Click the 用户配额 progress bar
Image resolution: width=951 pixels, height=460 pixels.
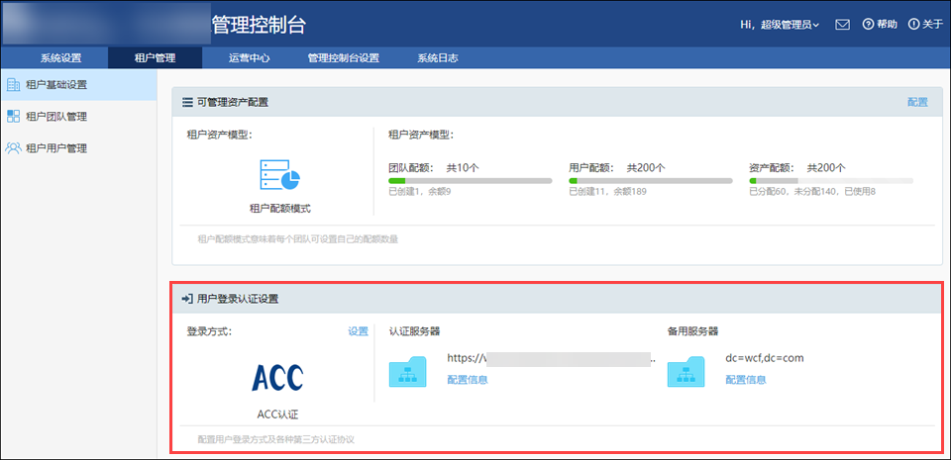tap(650, 181)
